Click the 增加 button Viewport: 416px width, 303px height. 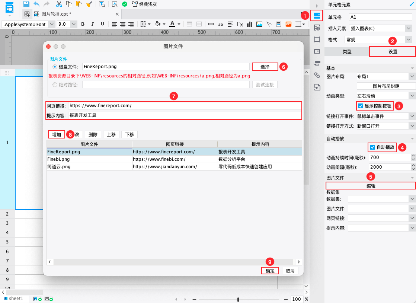pyautogui.click(x=57, y=134)
